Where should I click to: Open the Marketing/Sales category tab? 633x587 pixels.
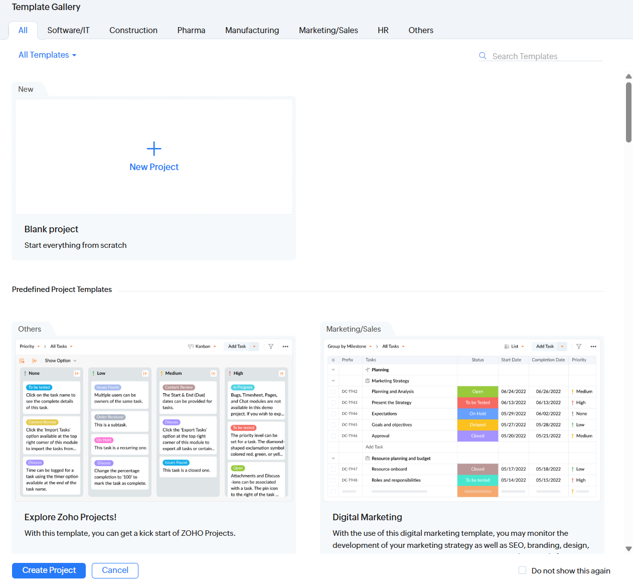coord(329,30)
